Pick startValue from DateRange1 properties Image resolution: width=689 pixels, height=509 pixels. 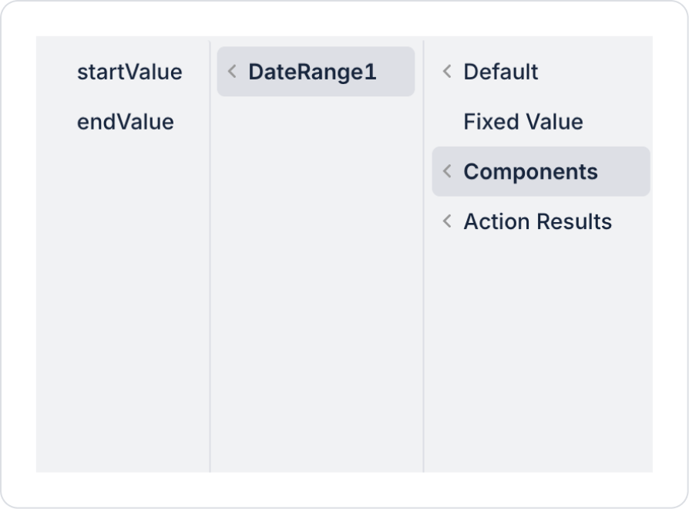coord(129,72)
